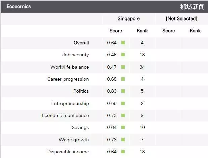Click the Economics section header
Image resolution: width=208 pixels, height=158 pixels.
18,6
